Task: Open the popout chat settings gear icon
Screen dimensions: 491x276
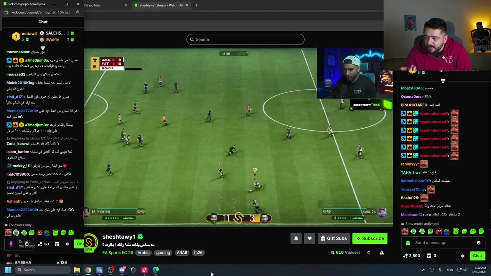Action: pos(67,244)
